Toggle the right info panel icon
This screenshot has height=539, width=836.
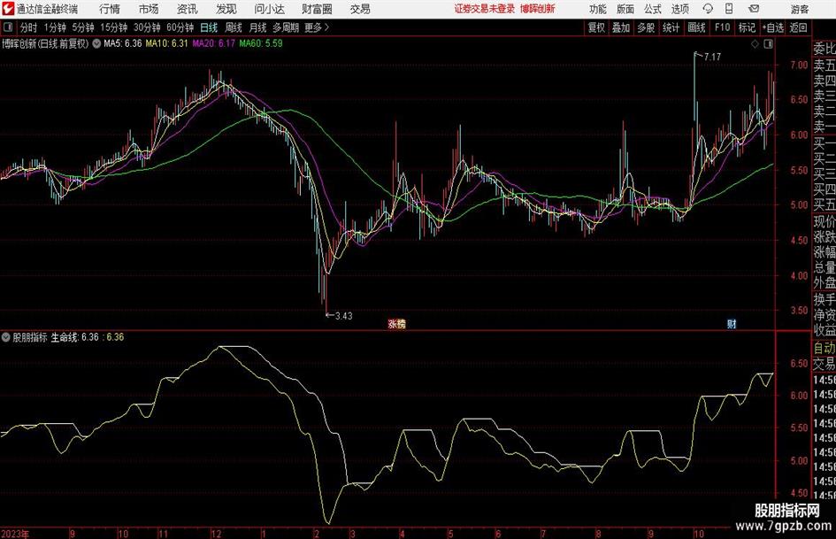[768, 44]
